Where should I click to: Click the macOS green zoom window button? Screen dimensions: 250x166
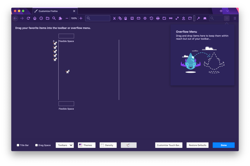(23, 11)
